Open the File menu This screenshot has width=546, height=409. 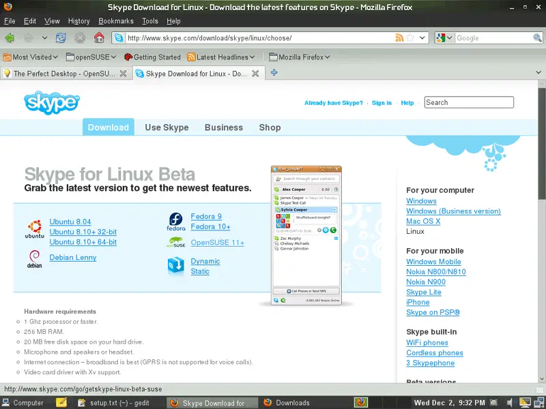10,21
